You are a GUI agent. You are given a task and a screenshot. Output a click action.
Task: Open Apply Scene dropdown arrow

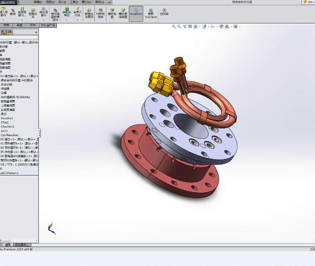[x=231, y=27]
